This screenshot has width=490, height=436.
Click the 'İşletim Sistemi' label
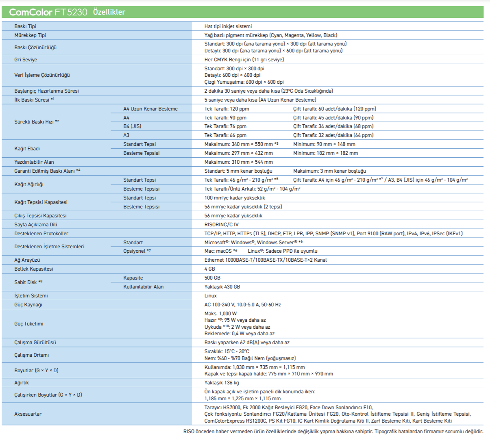coord(31,296)
